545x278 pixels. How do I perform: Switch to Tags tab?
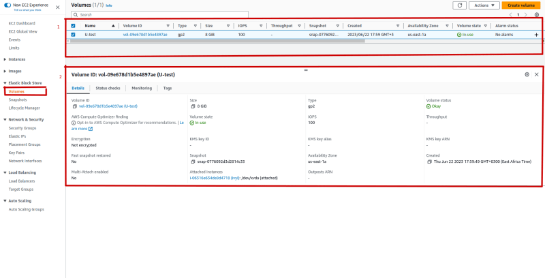tap(168, 89)
